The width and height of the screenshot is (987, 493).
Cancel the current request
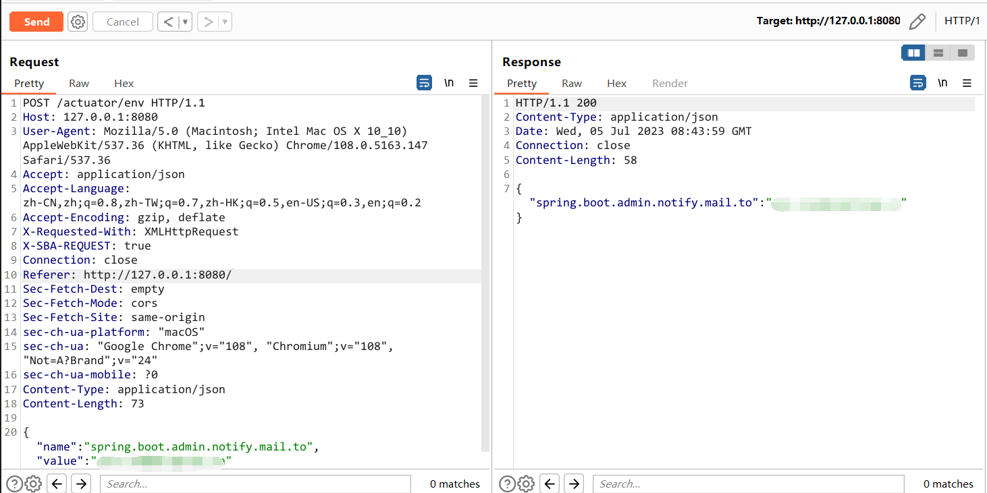tap(123, 22)
